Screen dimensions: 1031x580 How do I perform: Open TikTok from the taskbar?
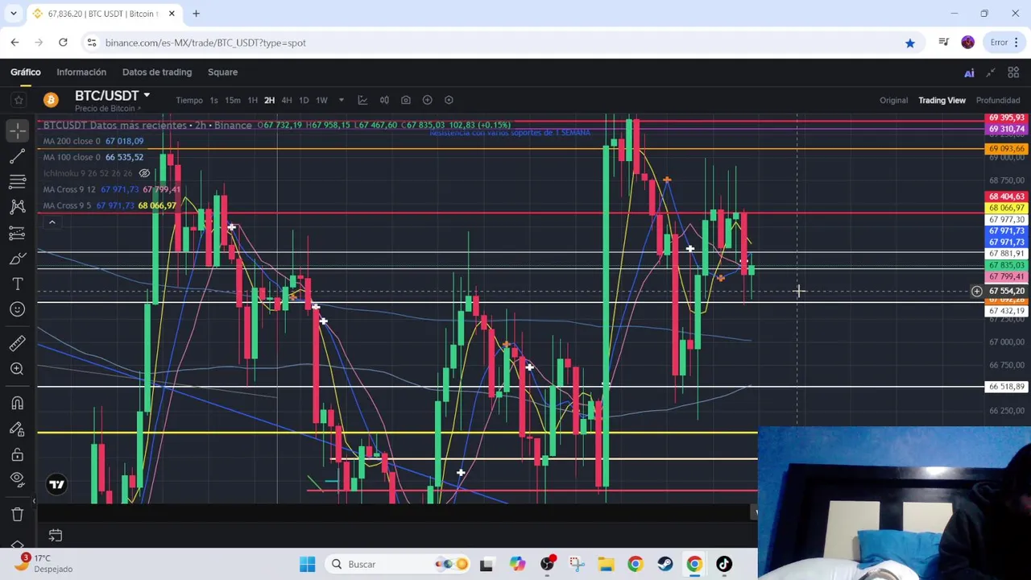(723, 564)
